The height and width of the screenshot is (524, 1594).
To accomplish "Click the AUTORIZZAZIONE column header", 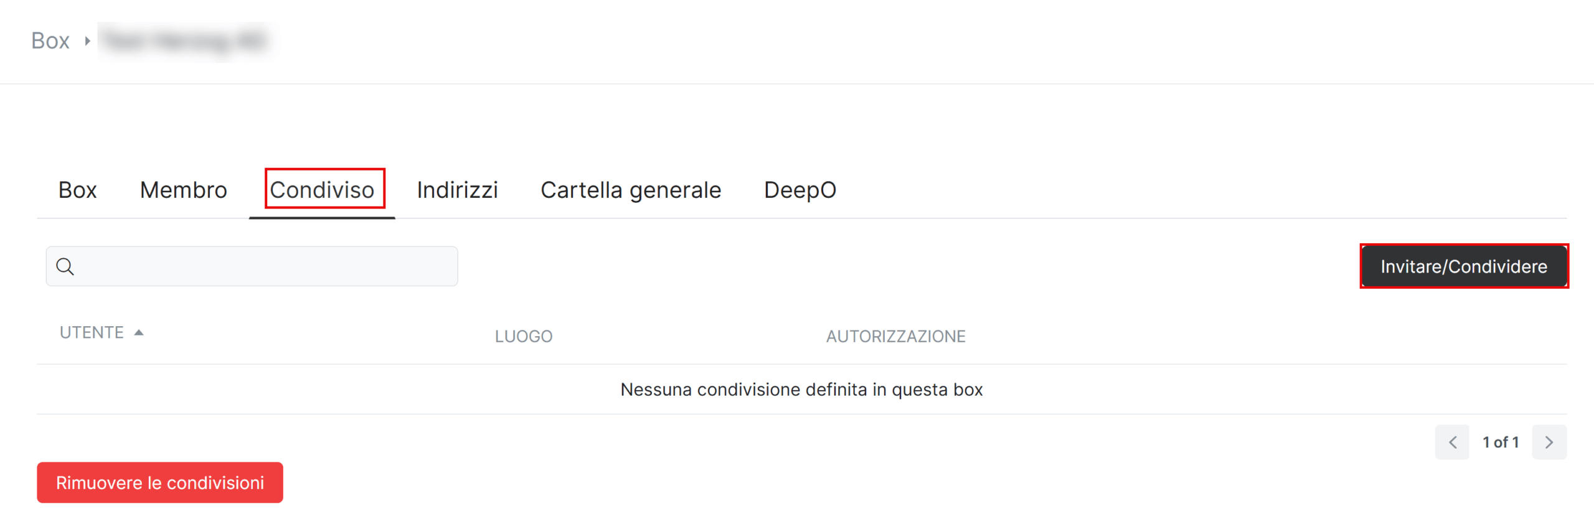I will (x=896, y=337).
